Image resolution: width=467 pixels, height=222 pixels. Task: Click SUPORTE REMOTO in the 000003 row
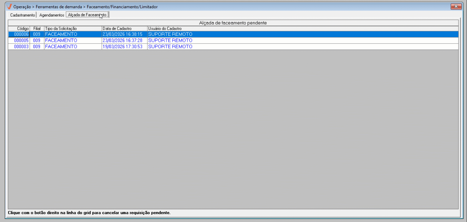(170, 47)
